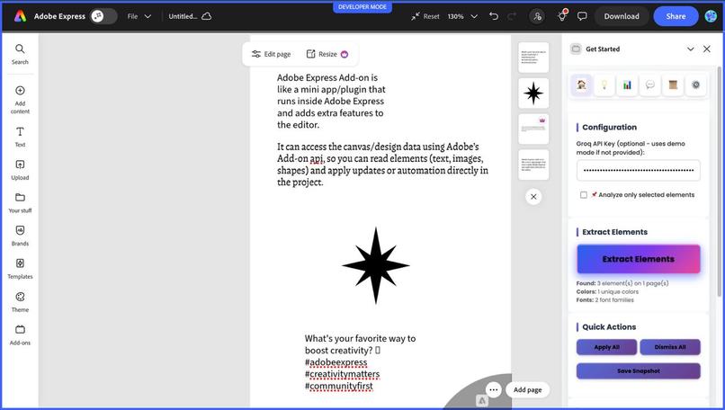
Task: Open the Theme panel
Action: coord(20,302)
